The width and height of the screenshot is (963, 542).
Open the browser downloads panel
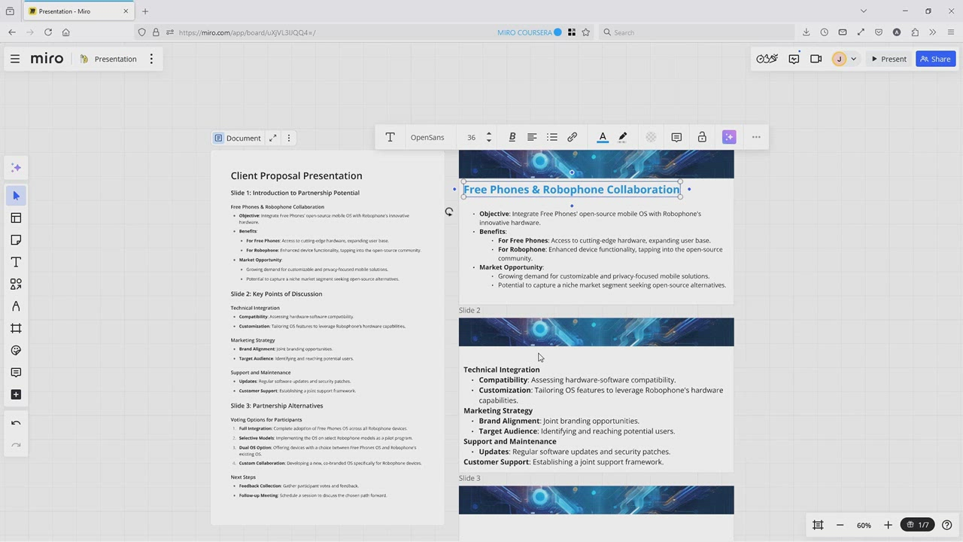click(x=806, y=32)
